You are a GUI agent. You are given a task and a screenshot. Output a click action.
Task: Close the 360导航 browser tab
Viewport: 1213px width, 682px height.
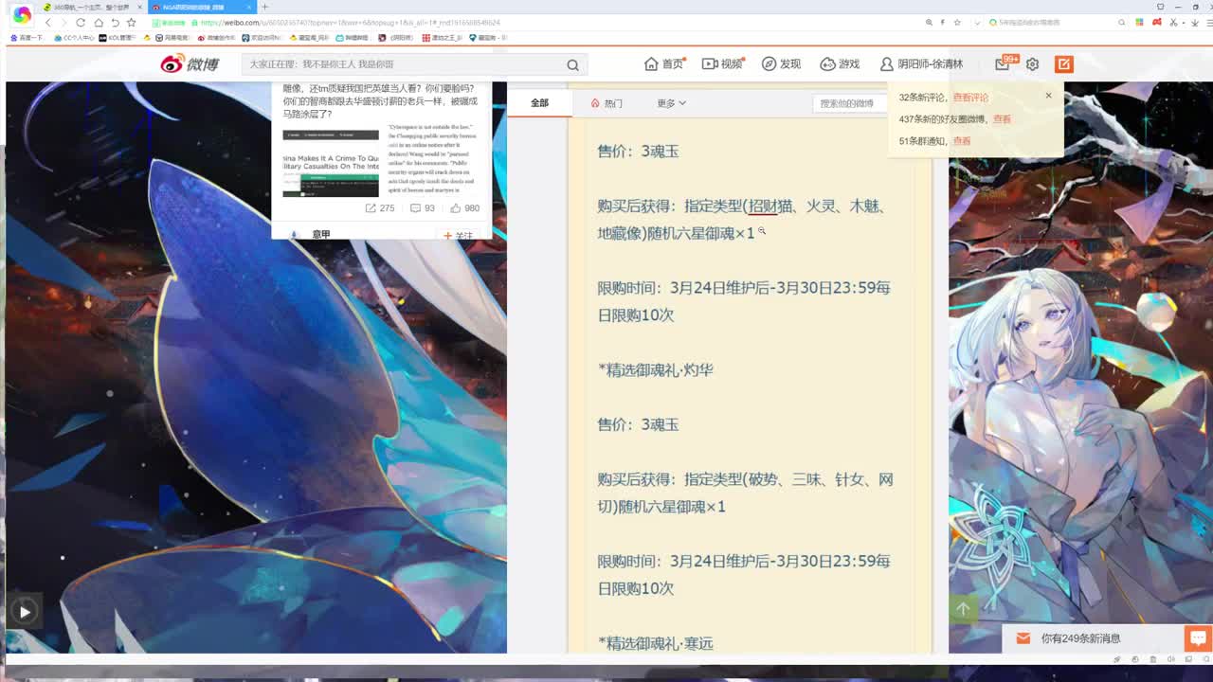coord(140,7)
